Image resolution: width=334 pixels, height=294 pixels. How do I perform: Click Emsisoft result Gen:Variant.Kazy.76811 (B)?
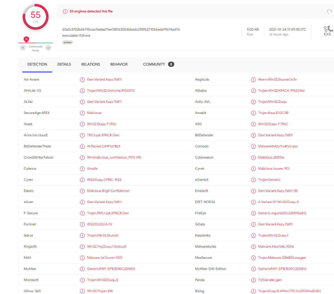click(278, 191)
